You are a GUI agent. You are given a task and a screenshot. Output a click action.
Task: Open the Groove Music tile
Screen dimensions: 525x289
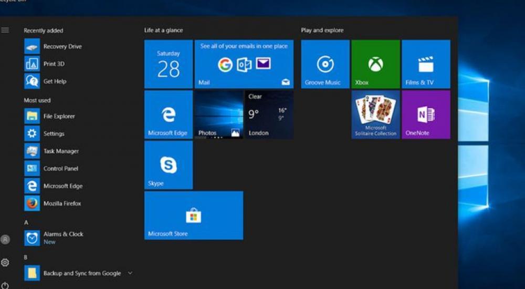325,64
